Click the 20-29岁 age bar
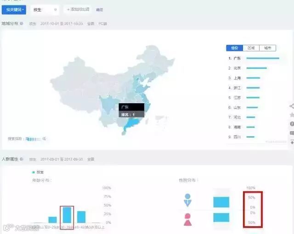The height and width of the screenshot is (234, 294). click(x=52, y=220)
